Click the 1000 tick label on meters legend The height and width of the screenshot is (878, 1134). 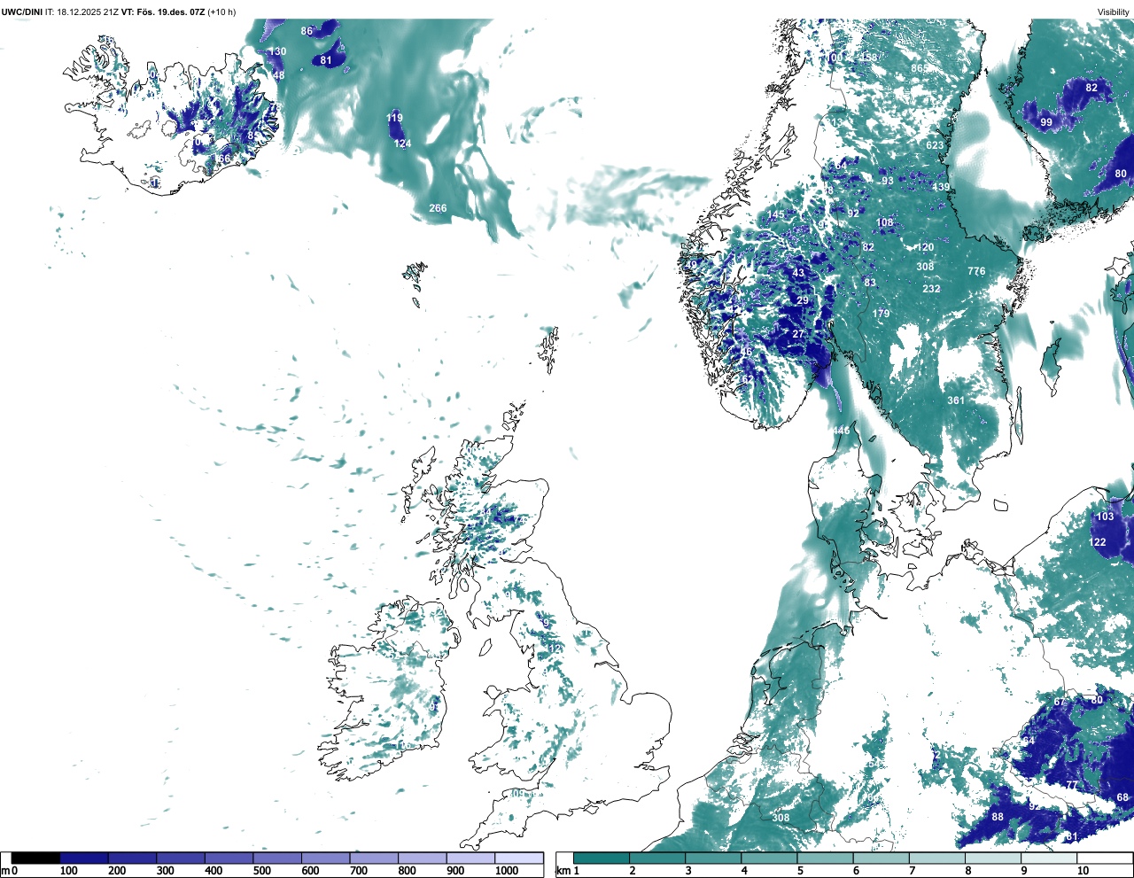tap(507, 871)
